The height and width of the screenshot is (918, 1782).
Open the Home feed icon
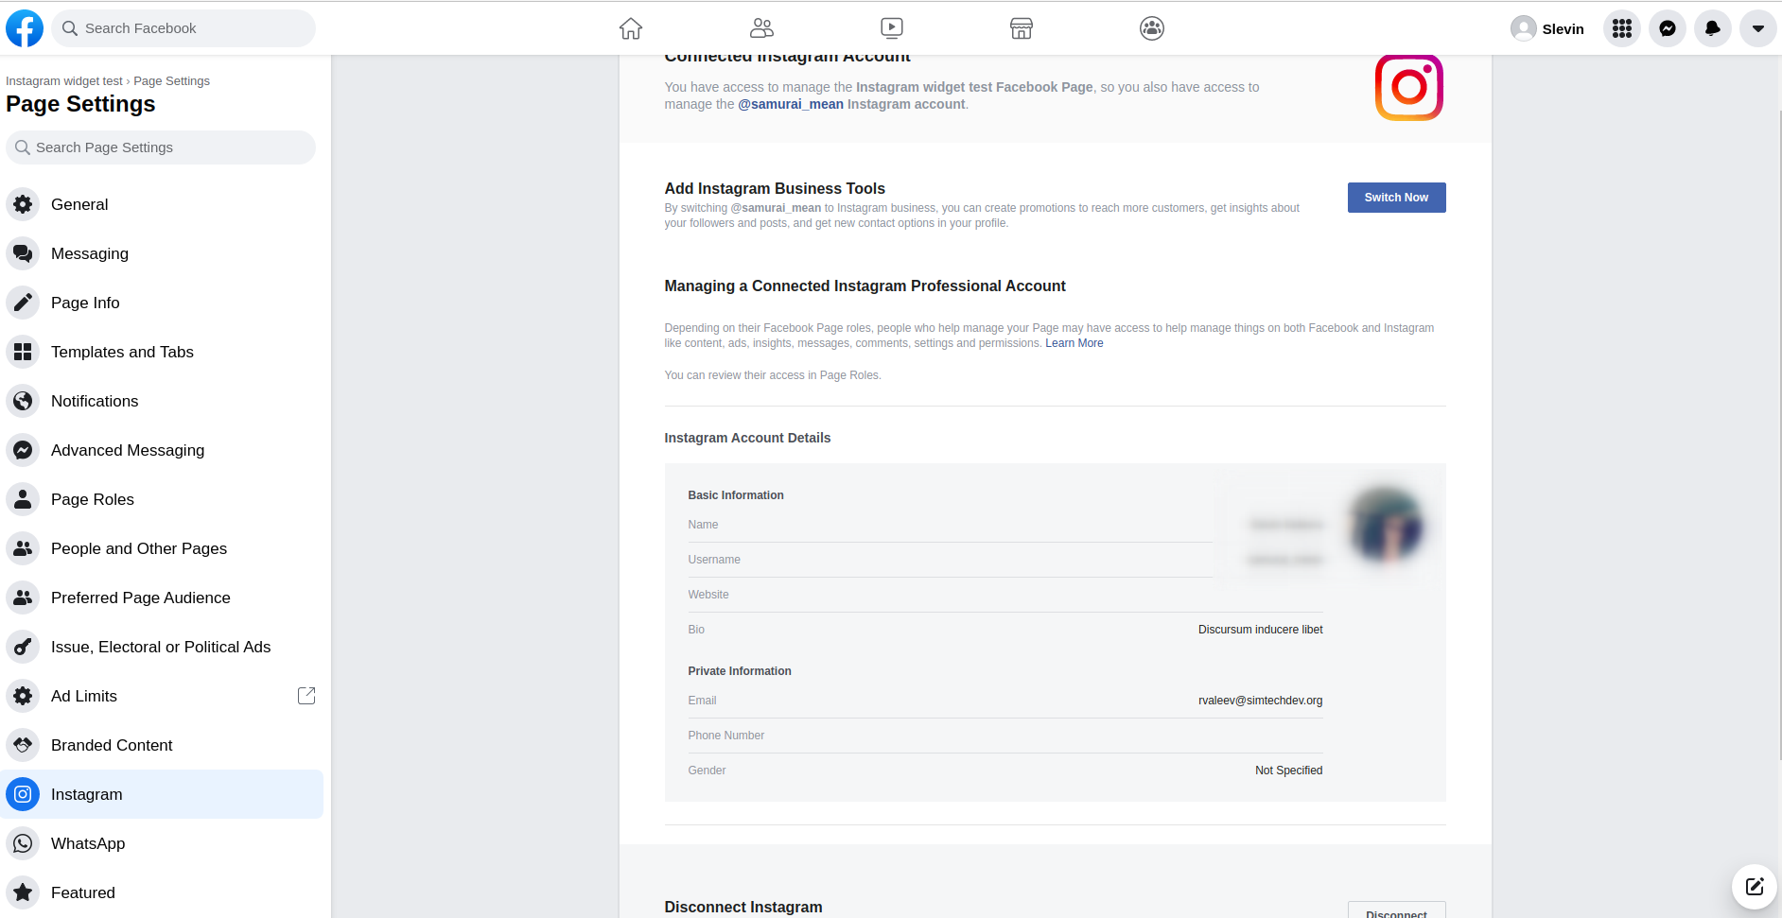click(x=631, y=28)
